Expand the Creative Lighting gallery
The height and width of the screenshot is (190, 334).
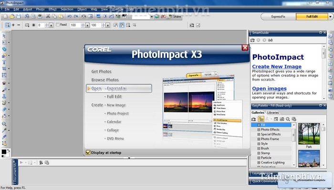click(259, 162)
